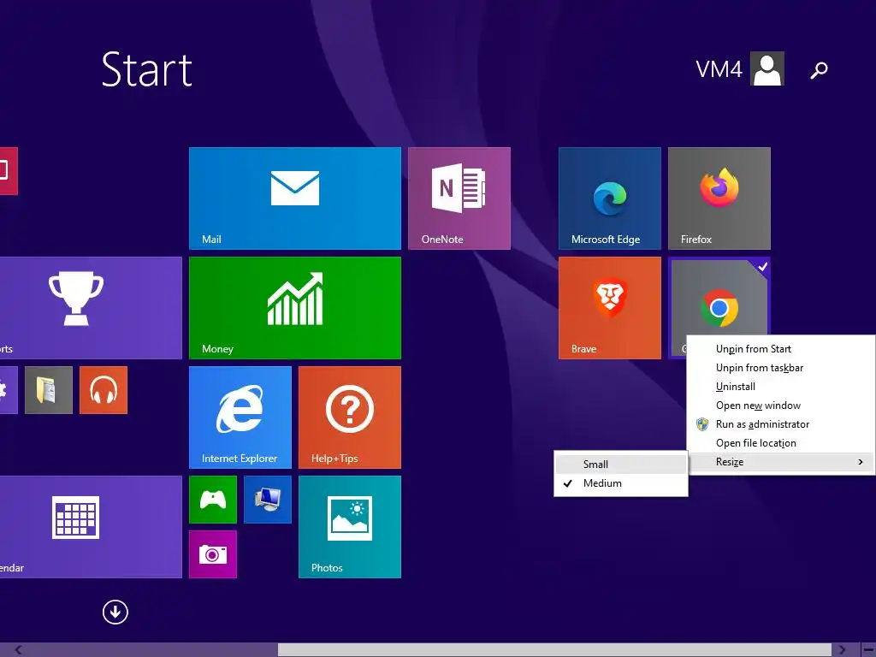Click the VM4 user avatar
Viewport: 876px width, 657px height.
tap(767, 68)
